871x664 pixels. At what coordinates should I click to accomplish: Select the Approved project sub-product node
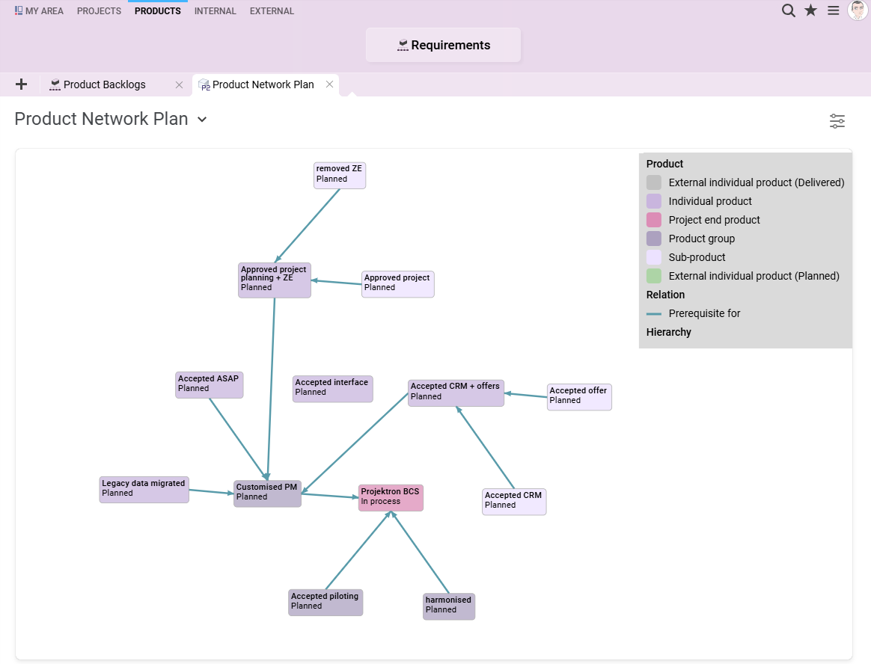click(x=398, y=284)
